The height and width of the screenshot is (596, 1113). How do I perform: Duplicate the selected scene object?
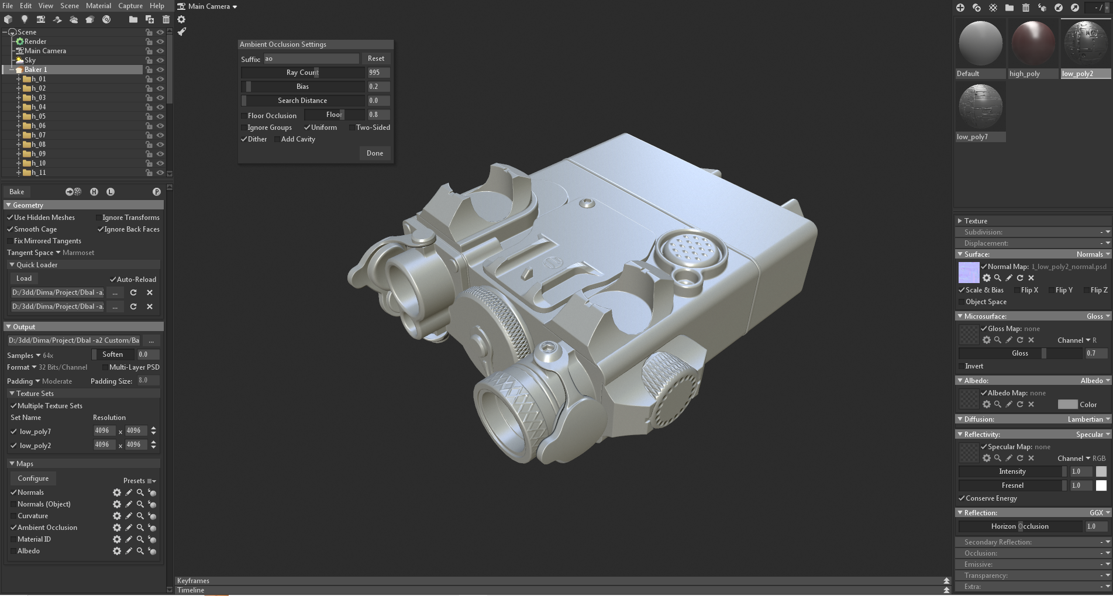pos(150,19)
